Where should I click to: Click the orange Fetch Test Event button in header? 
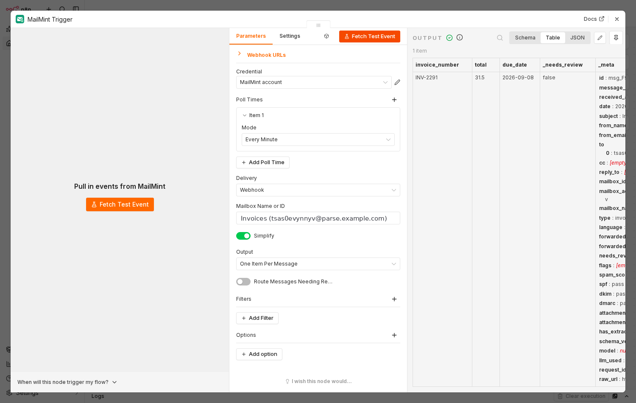(370, 36)
